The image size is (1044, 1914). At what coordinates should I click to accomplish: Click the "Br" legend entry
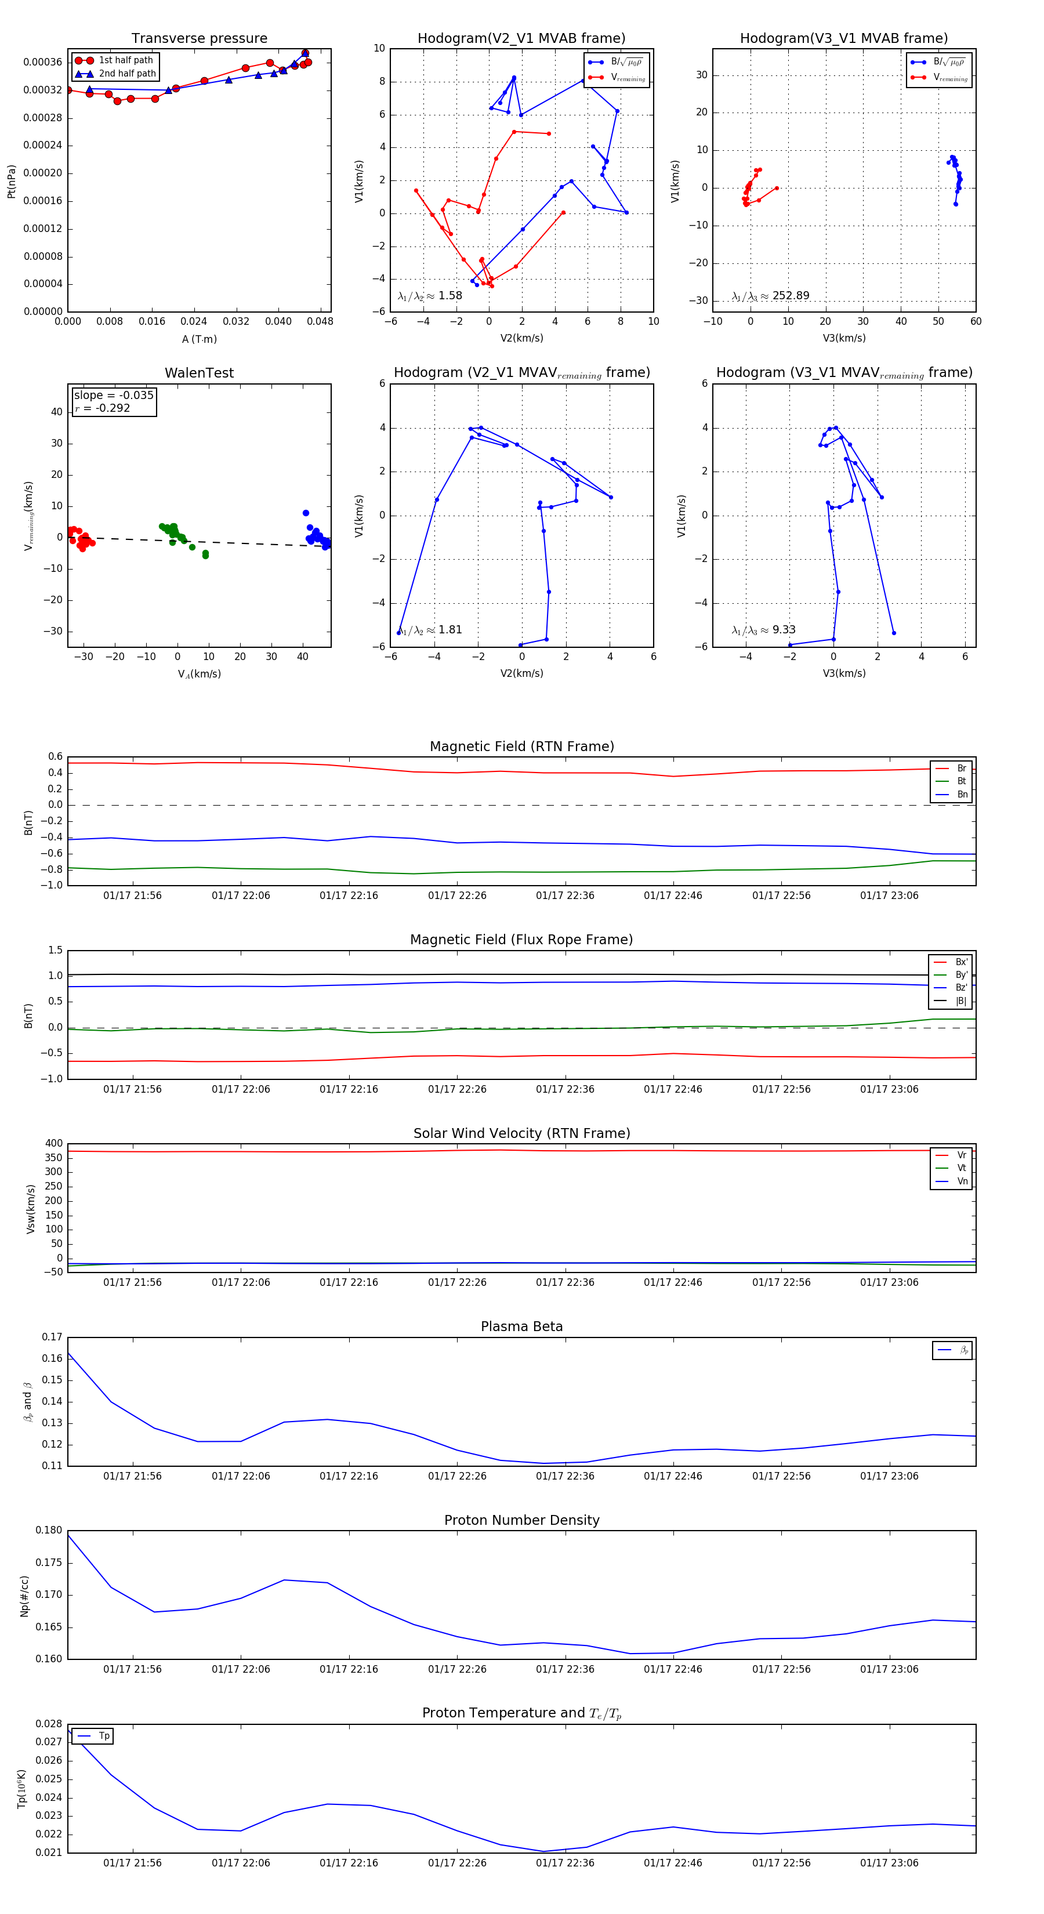(951, 768)
